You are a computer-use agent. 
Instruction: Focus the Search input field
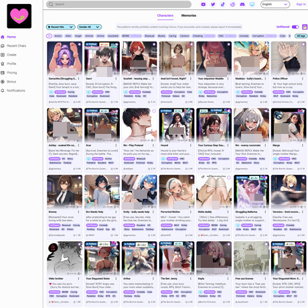click(x=119, y=4)
